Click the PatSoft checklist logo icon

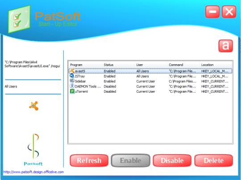pyautogui.click(x=19, y=19)
